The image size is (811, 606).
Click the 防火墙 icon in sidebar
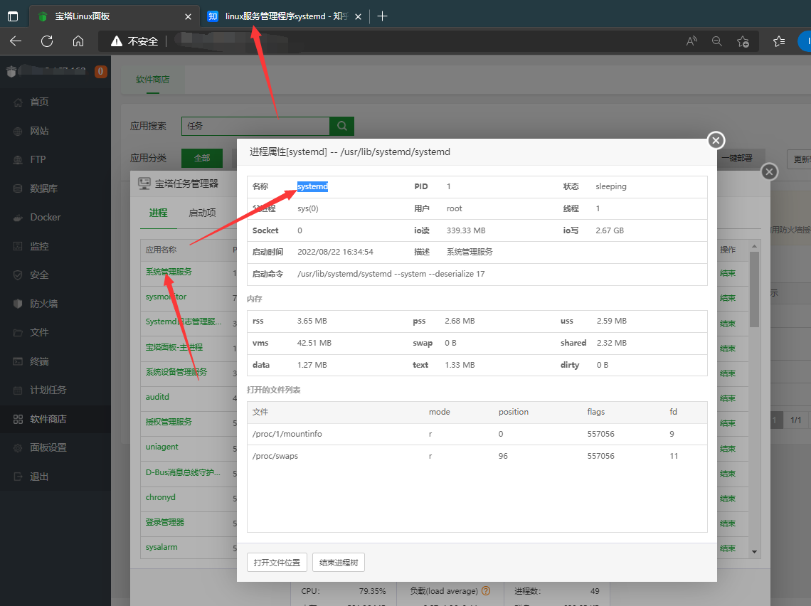pos(18,304)
